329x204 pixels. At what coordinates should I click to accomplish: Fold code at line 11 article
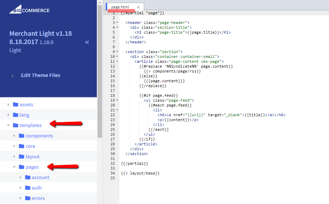(117, 61)
